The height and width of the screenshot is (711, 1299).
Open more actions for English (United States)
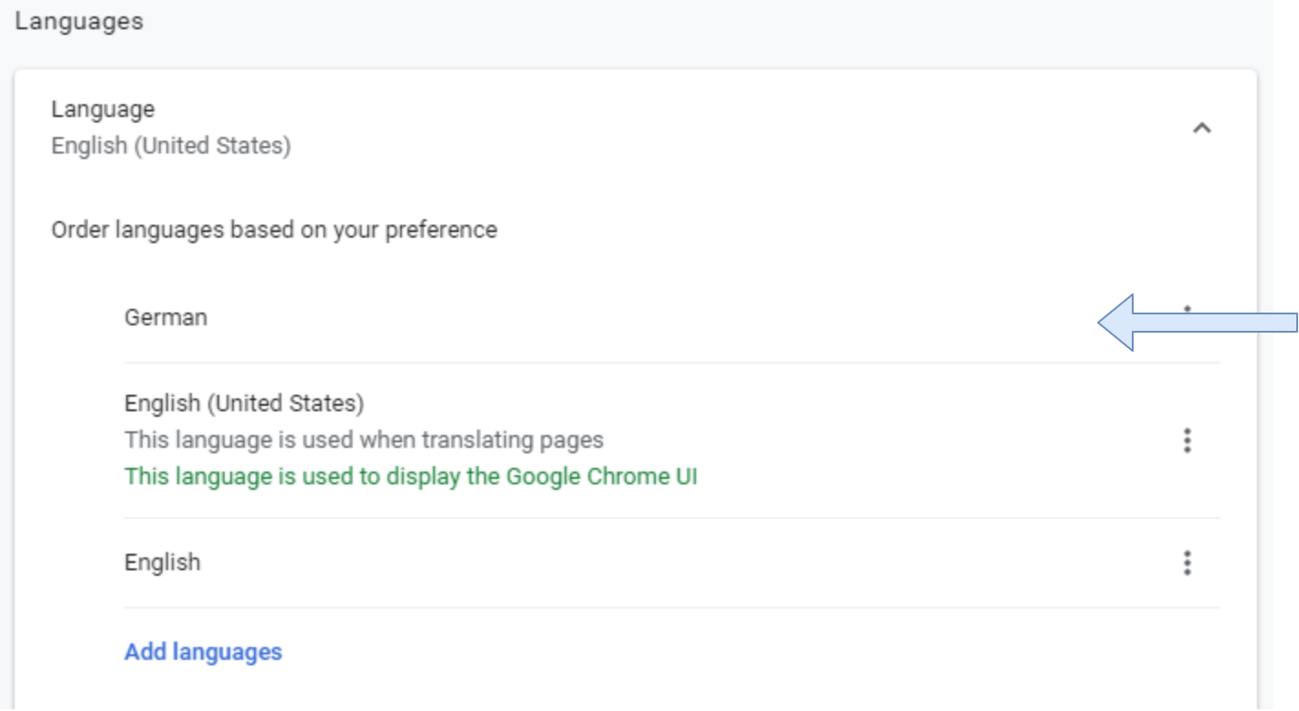1187,440
